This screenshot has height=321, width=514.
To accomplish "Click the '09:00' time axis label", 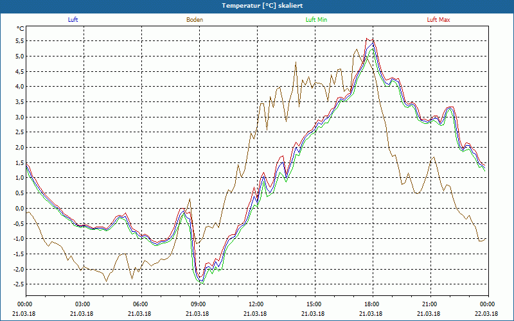I will click(199, 304).
